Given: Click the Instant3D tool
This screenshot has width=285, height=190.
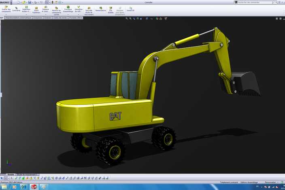Looking at the screenshot, I should point(130,9).
